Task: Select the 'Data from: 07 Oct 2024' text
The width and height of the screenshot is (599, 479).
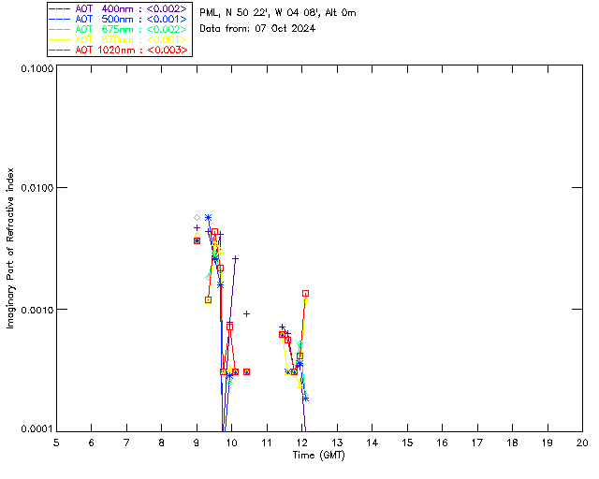Action: tap(257, 28)
